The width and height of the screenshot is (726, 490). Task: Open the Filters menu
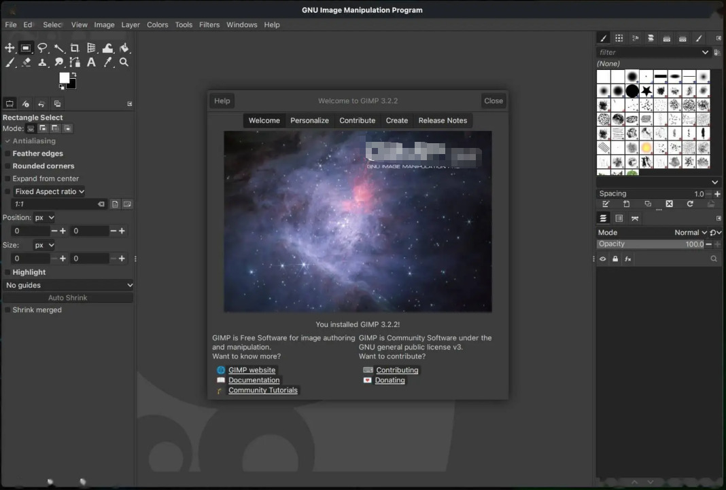[x=209, y=24]
